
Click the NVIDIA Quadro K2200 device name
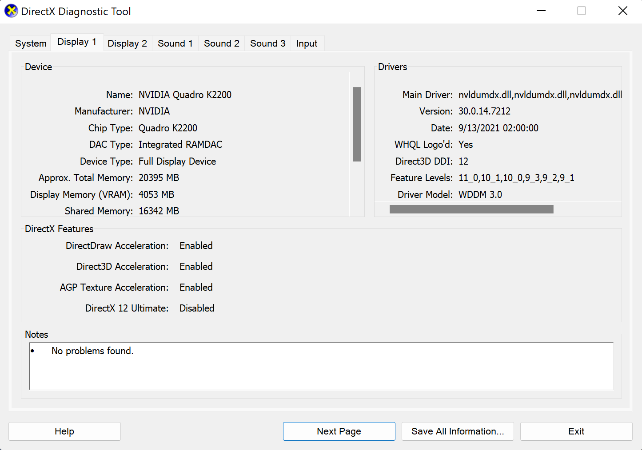[185, 95]
